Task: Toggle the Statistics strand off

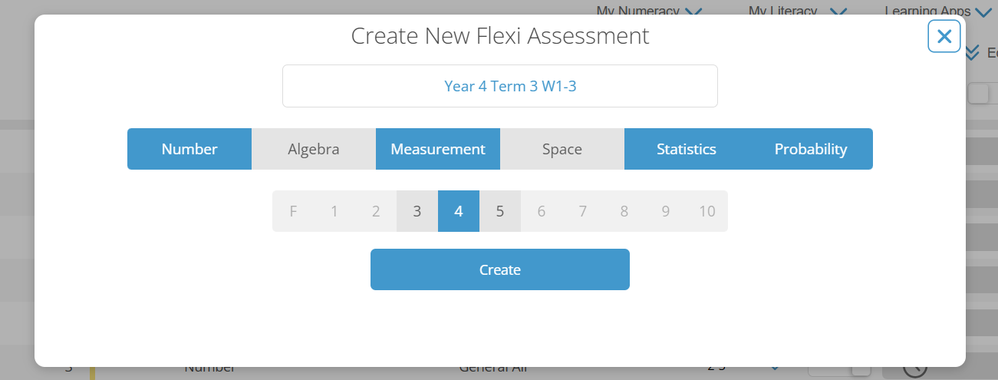Action: (687, 149)
